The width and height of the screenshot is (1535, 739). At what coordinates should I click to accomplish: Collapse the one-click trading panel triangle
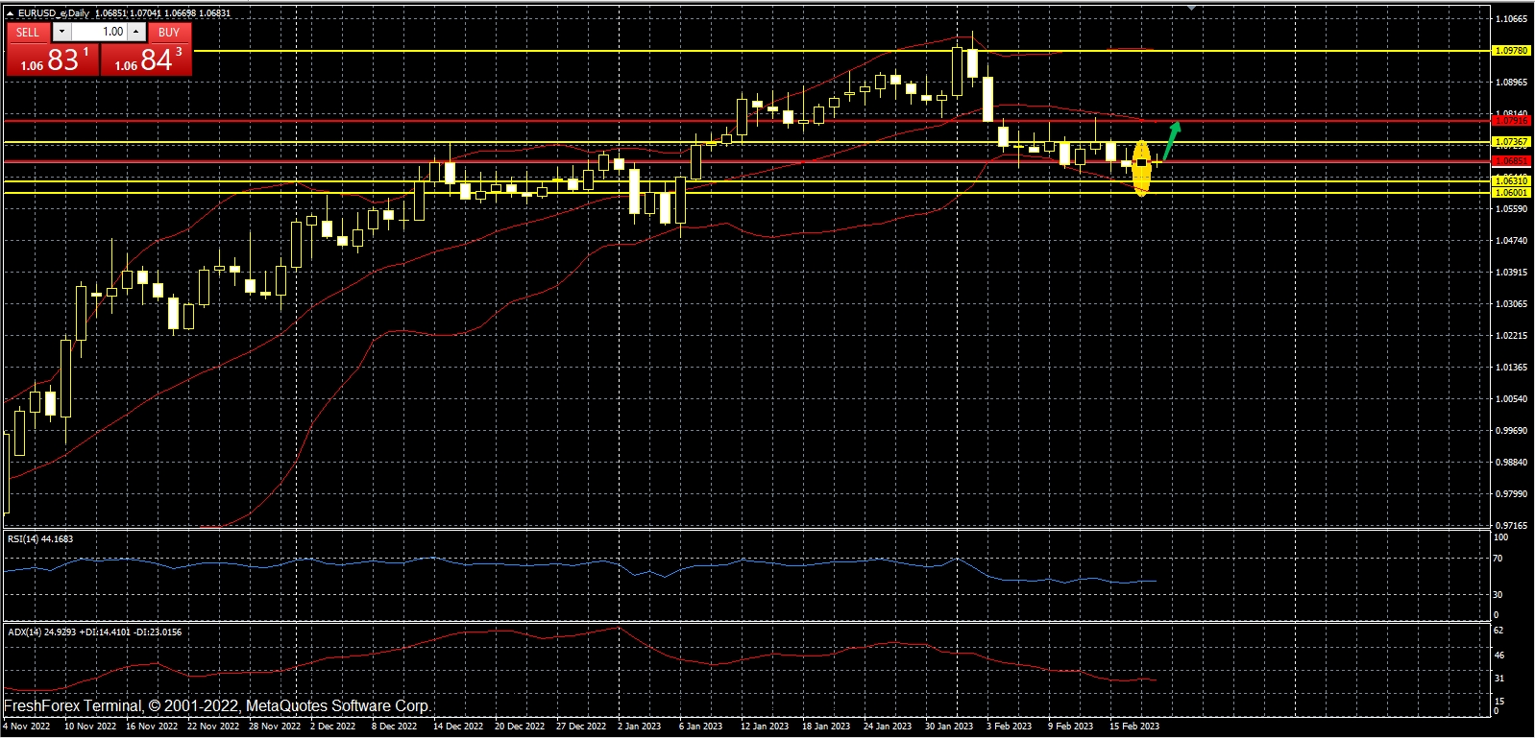(x=10, y=13)
